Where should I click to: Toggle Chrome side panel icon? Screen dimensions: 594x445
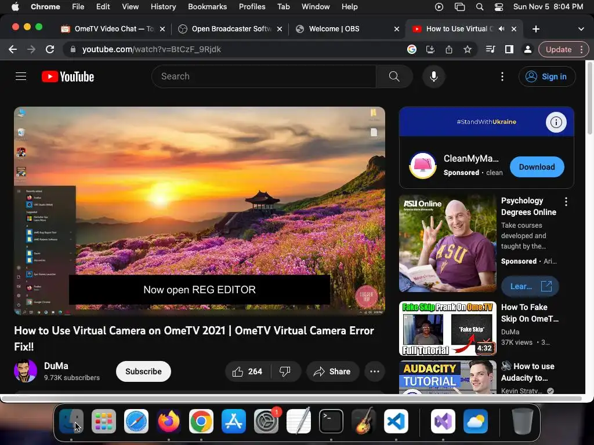(x=509, y=49)
